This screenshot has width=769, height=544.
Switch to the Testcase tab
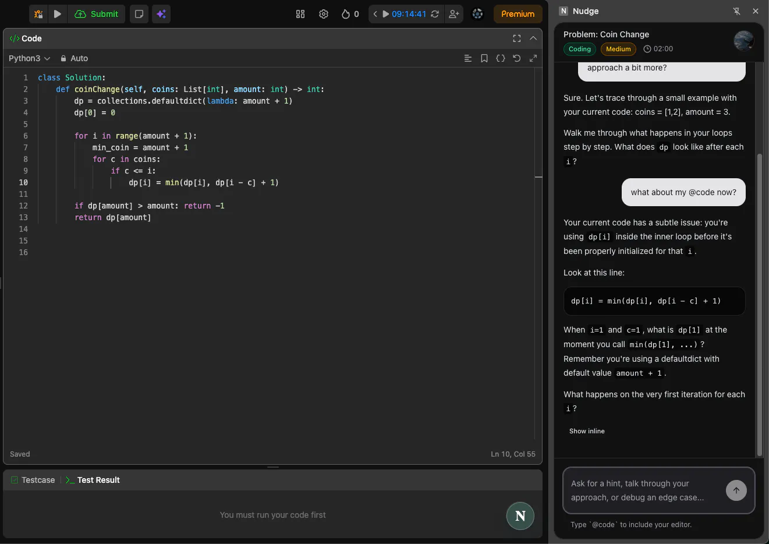[33, 480]
